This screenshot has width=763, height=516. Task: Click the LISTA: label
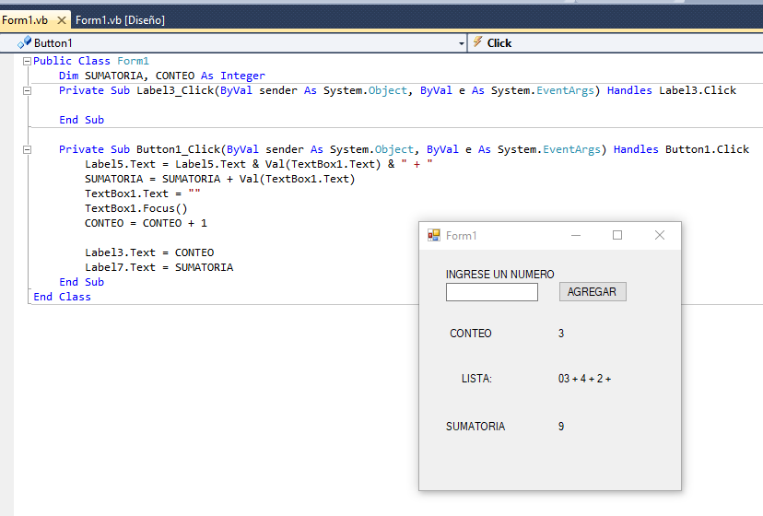[x=476, y=378]
